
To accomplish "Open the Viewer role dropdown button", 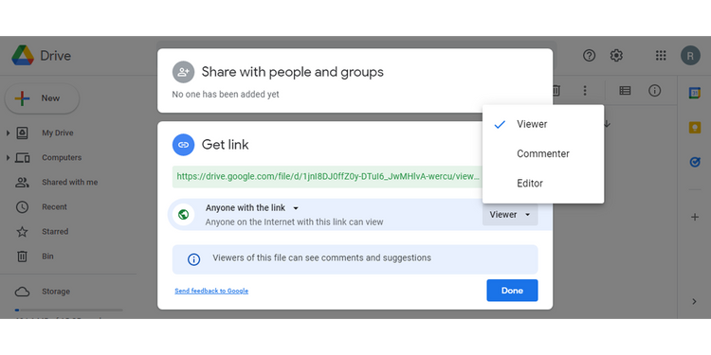I will 510,215.
